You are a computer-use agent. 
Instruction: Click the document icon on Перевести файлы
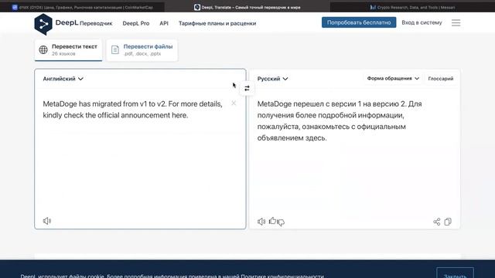pyautogui.click(x=115, y=49)
